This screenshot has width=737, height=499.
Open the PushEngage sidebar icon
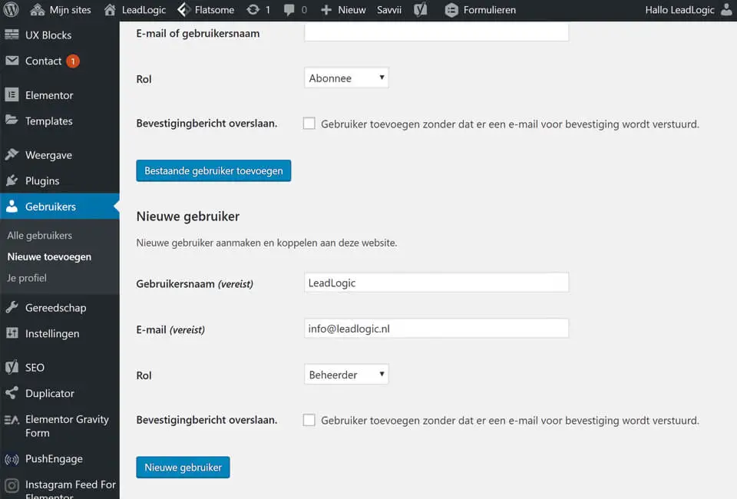pos(12,459)
